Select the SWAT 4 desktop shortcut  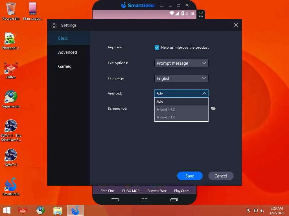click(x=11, y=157)
